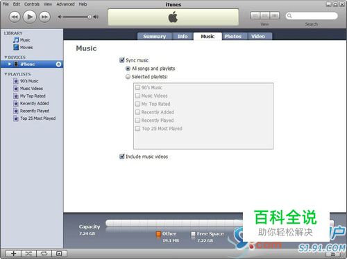Open the View menu
Image resolution: width=347 pixels, height=259 pixels.
point(48,4)
